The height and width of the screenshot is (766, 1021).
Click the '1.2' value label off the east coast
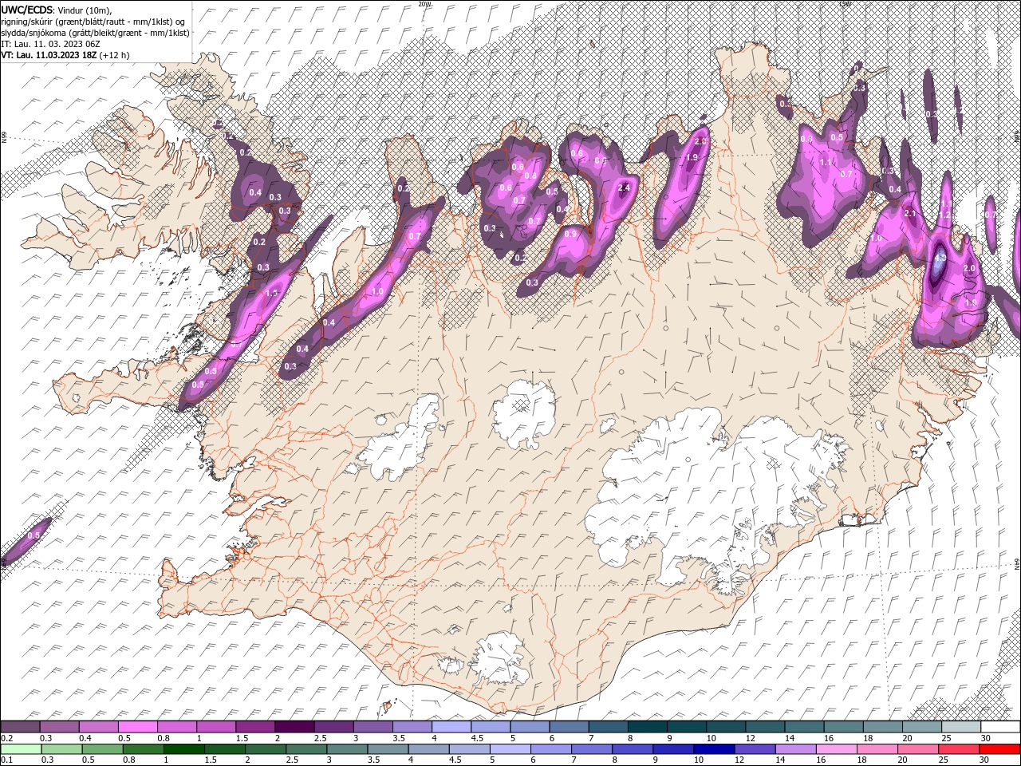pyautogui.click(x=946, y=215)
